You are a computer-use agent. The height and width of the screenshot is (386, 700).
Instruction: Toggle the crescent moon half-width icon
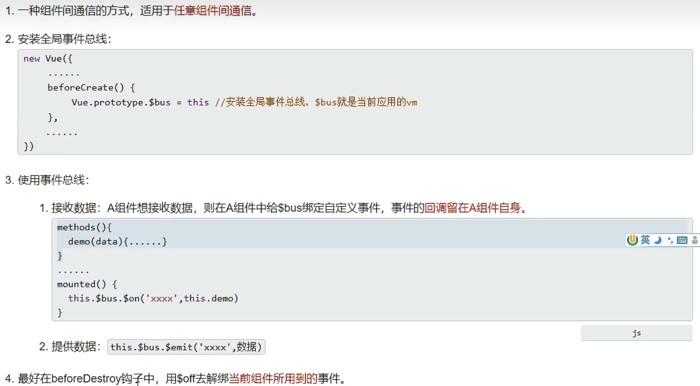click(x=658, y=240)
